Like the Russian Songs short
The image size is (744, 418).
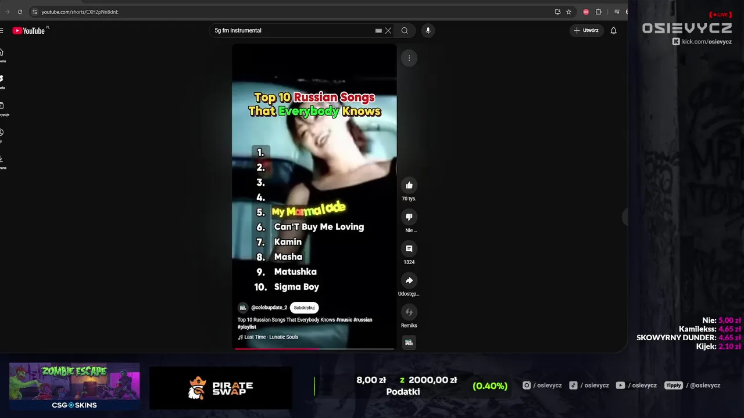(409, 185)
